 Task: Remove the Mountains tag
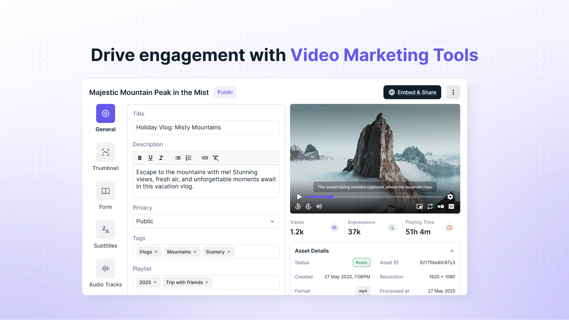195,252
